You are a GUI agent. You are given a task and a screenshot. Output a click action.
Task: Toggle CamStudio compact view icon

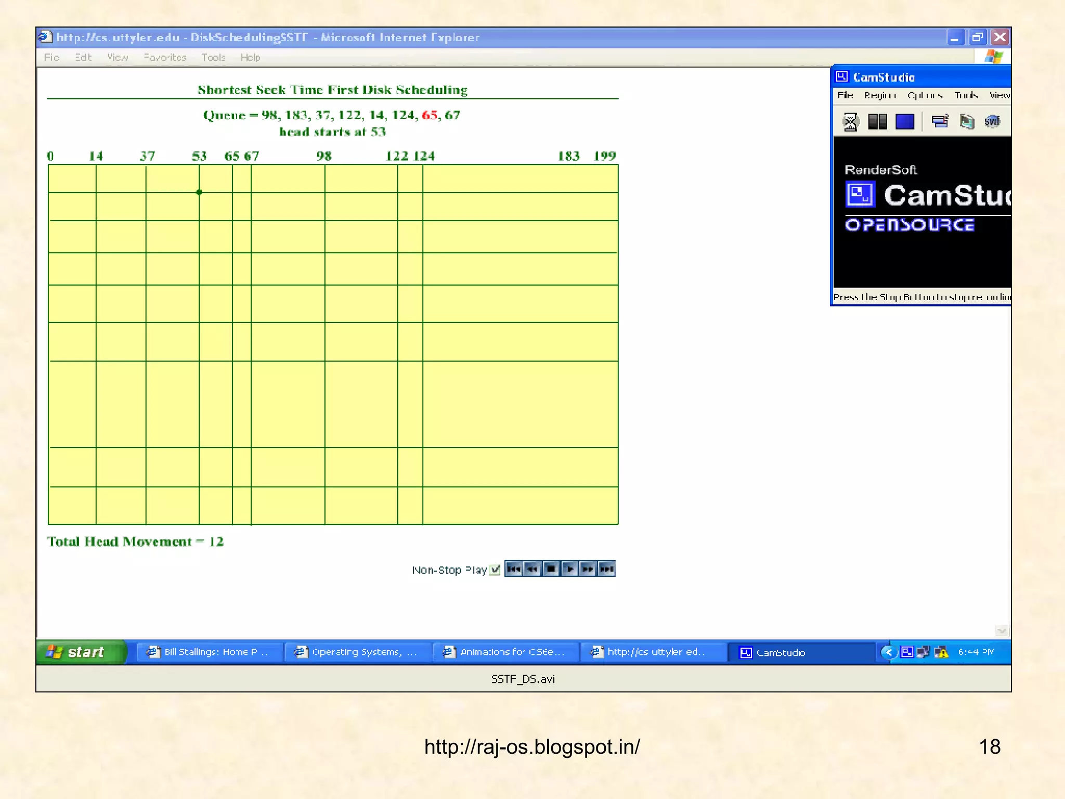[x=940, y=122]
